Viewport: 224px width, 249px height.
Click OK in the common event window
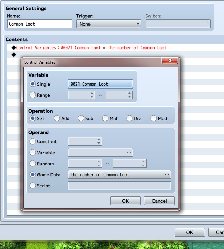point(190,232)
